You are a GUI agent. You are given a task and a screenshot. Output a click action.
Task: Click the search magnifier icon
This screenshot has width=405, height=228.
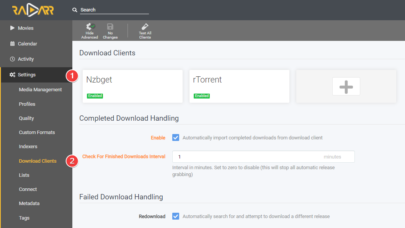(75, 10)
